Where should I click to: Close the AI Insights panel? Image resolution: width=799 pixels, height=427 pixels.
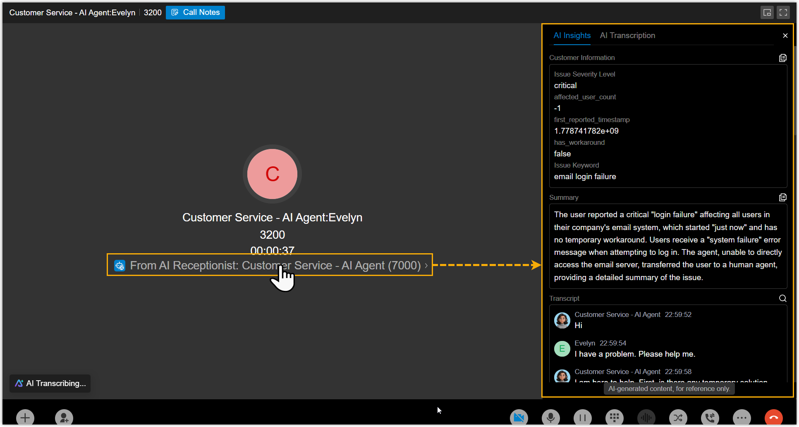pos(785,36)
